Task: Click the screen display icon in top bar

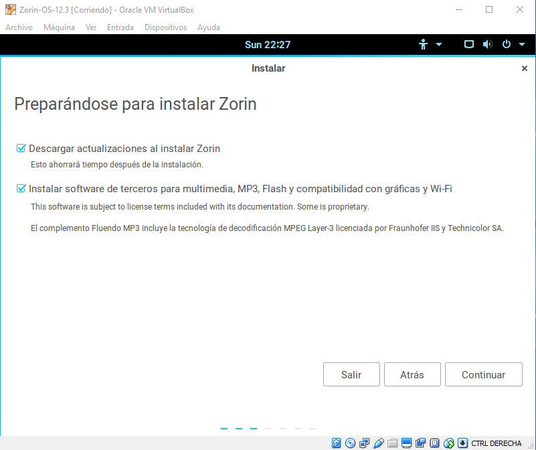Action: pos(468,44)
